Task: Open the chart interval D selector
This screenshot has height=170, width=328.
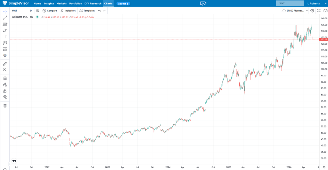Action: point(31,11)
